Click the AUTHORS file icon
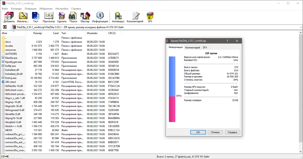This screenshot has width=303, height=159. click(x=3, y=54)
